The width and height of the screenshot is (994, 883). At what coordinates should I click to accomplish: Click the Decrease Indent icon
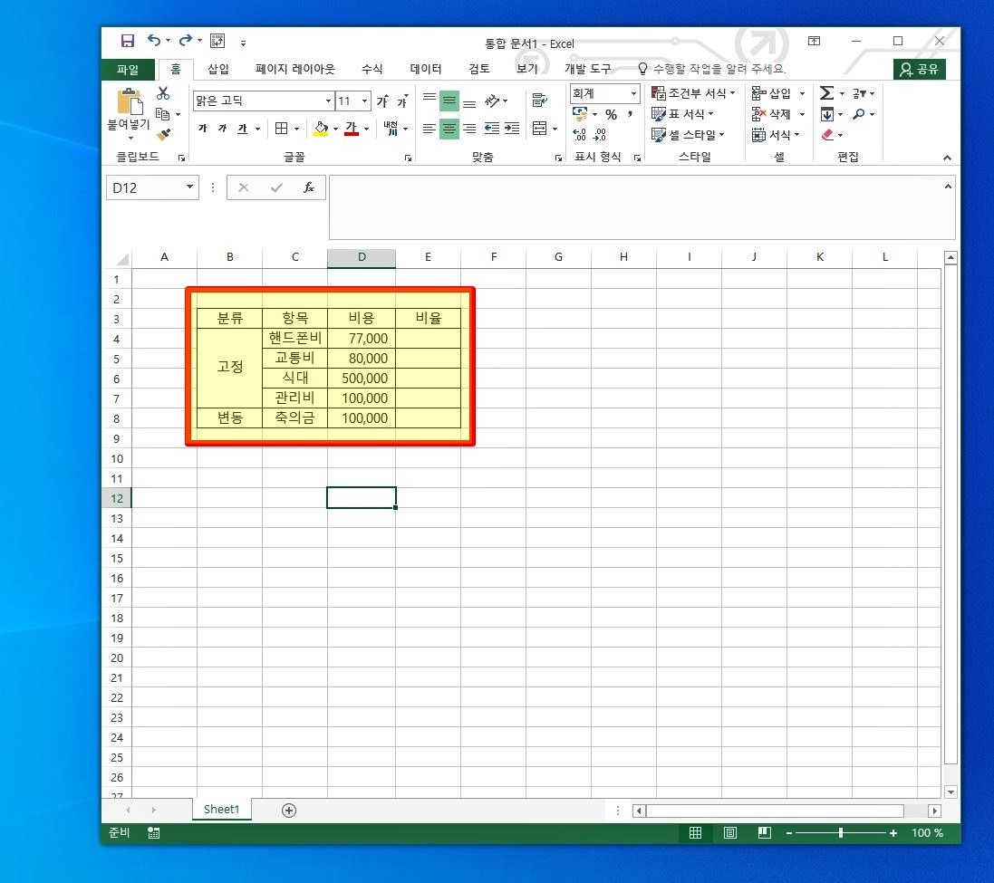click(x=492, y=129)
